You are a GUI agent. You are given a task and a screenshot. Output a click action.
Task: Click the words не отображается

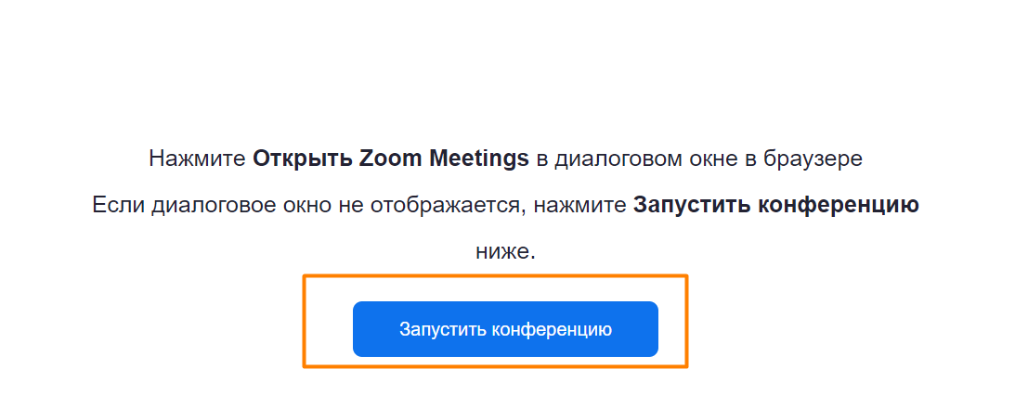pos(432,205)
